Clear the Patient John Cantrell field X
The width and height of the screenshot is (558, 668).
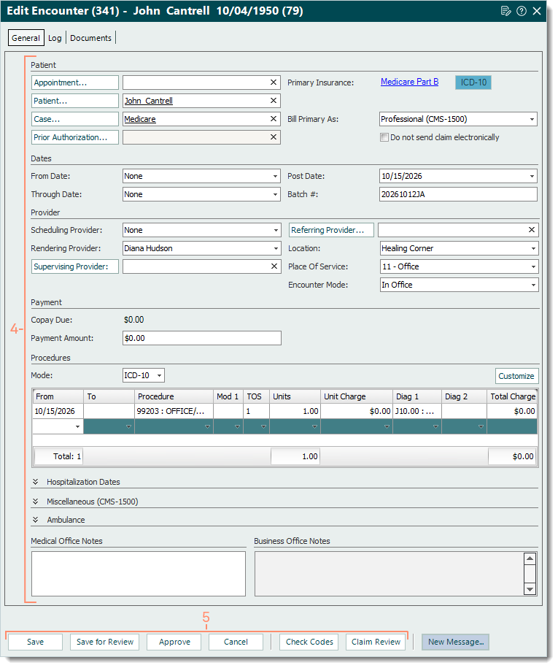pyautogui.click(x=274, y=101)
